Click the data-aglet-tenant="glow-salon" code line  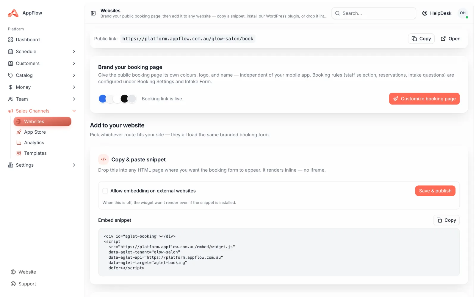[144, 252]
